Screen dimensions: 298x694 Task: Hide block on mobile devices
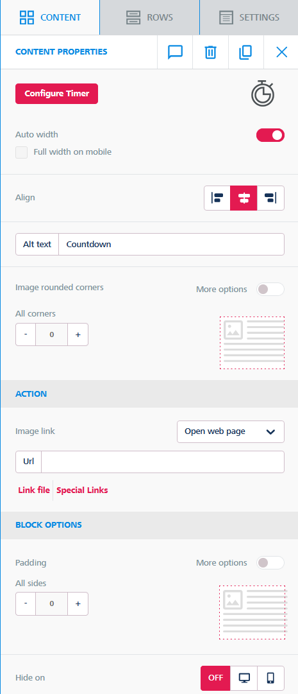coord(270,678)
